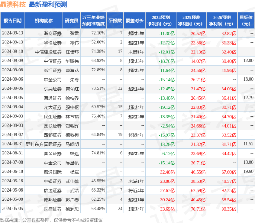Click analyst name 杨斌
The image size is (255, 223).
pyautogui.click(x=74, y=172)
